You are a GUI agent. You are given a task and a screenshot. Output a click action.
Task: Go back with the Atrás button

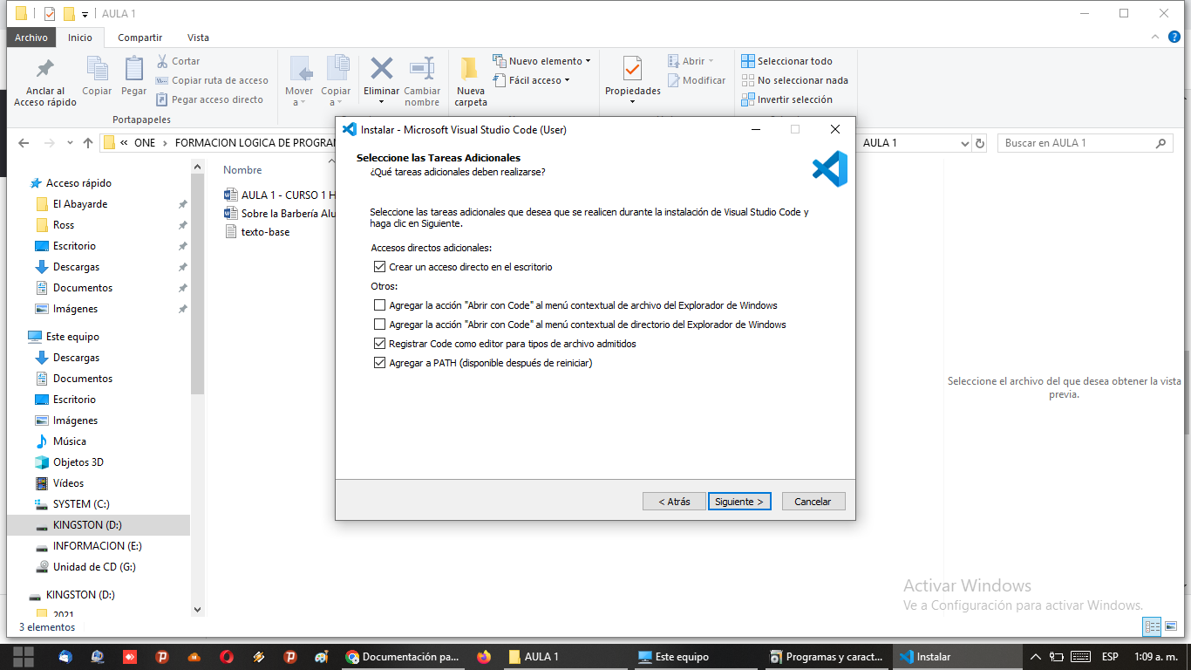point(674,502)
